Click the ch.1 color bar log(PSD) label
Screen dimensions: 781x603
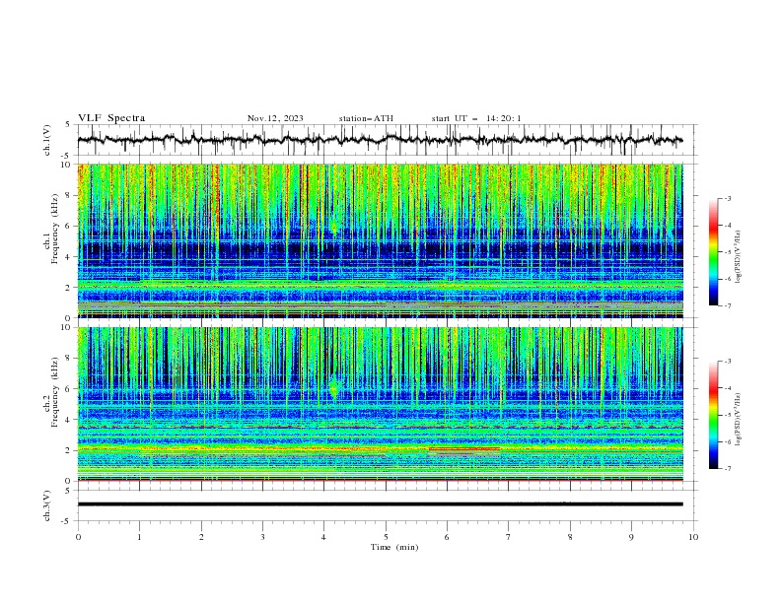tap(739, 257)
